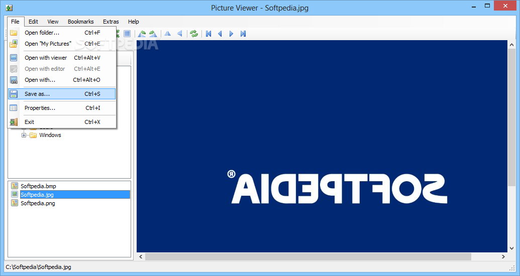The image size is (520, 276).
Task: Click the horizontal scrollbar thumb under image
Action: (x=308, y=256)
